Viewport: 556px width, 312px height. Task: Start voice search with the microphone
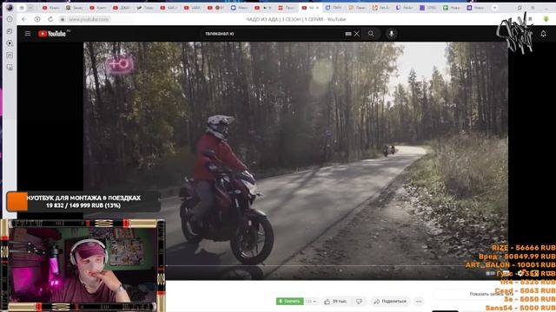tap(392, 34)
